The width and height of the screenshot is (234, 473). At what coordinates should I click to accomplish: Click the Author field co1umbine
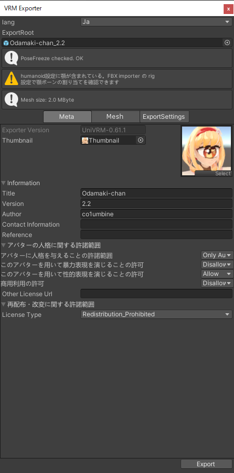(x=156, y=214)
